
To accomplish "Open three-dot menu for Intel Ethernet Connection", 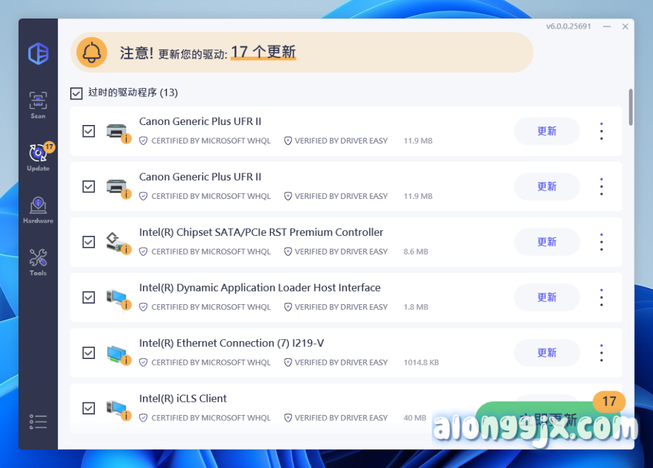I will [601, 353].
